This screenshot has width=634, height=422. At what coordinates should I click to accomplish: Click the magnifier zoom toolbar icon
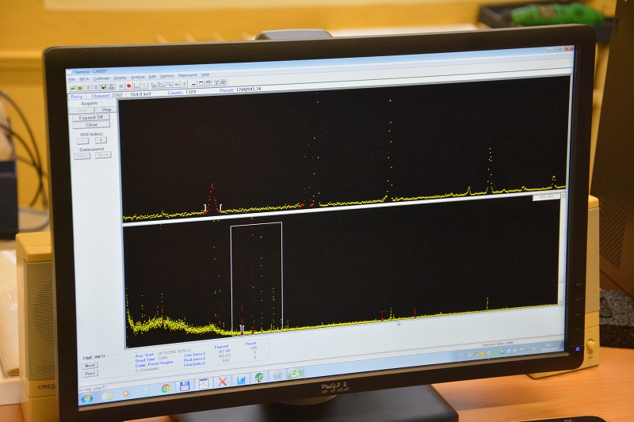point(170,84)
